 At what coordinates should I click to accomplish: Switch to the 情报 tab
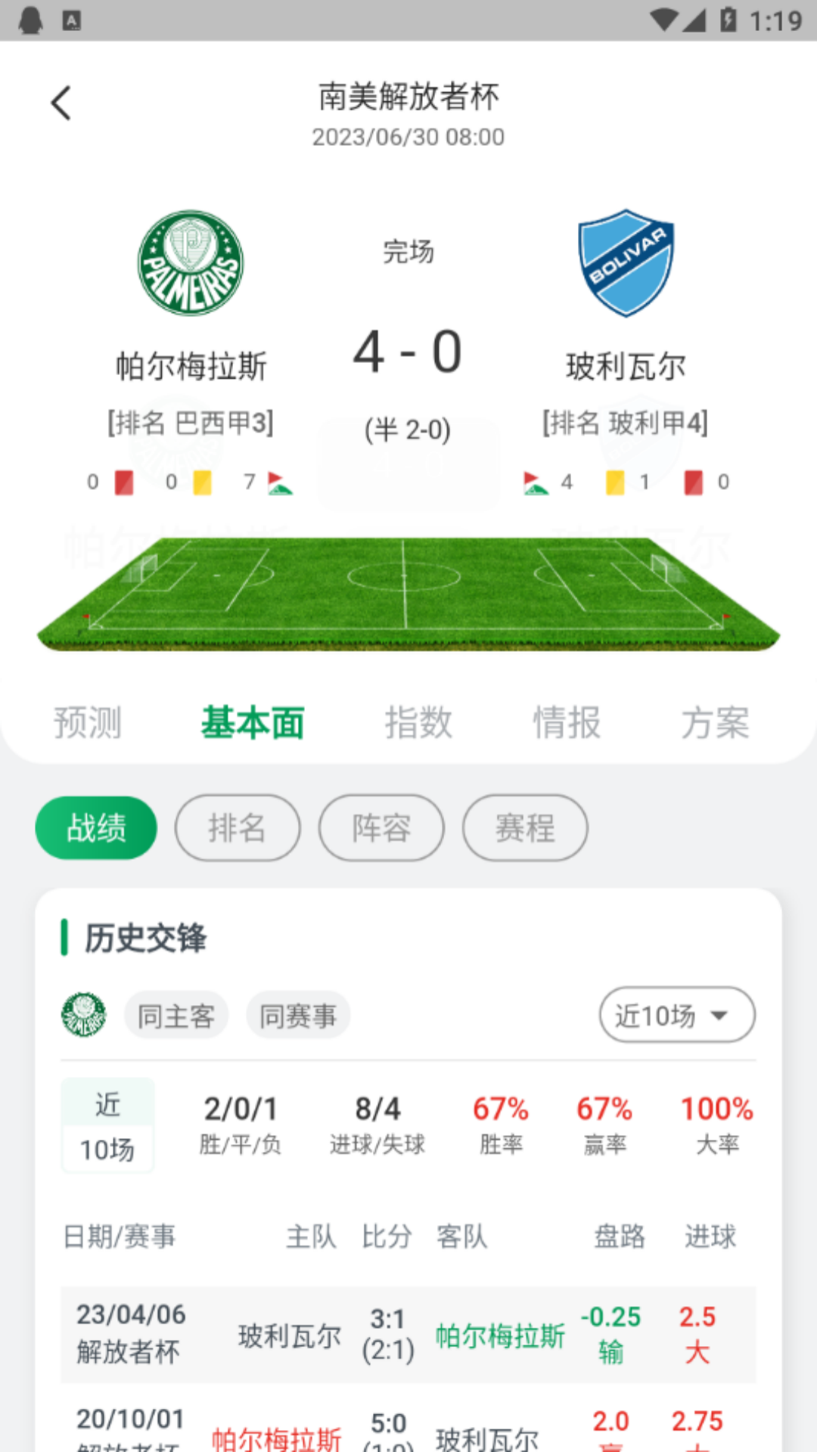click(x=567, y=722)
